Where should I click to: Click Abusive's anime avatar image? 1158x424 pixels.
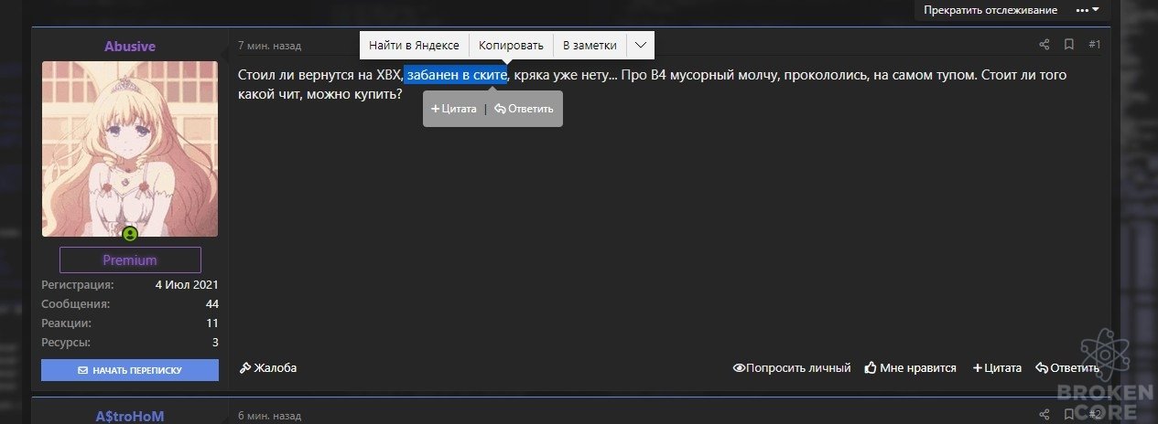click(130, 149)
